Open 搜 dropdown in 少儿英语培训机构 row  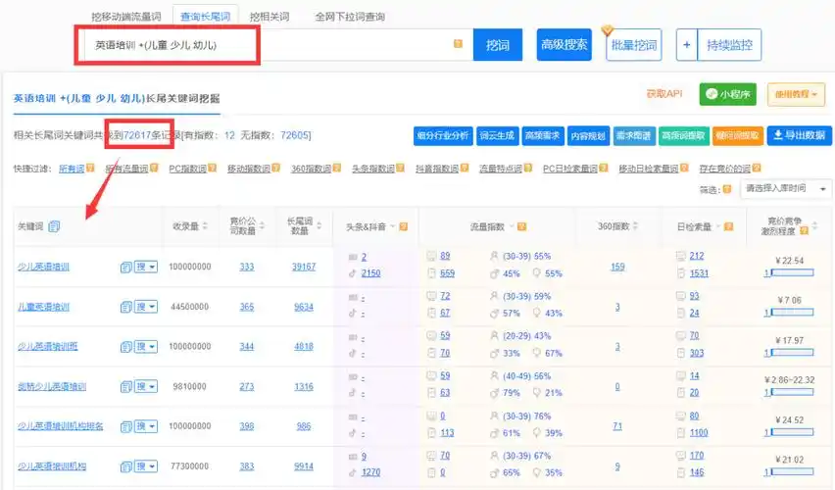coord(146,466)
